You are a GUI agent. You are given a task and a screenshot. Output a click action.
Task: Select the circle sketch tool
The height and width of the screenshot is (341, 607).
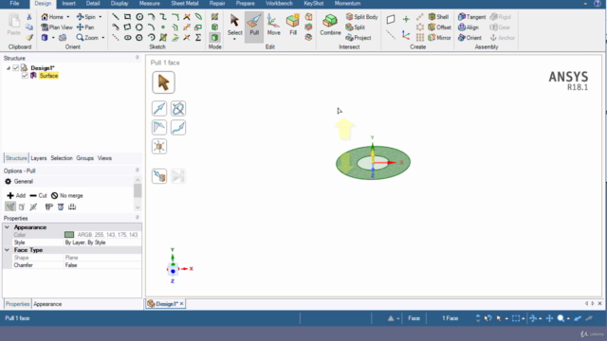pyautogui.click(x=139, y=17)
